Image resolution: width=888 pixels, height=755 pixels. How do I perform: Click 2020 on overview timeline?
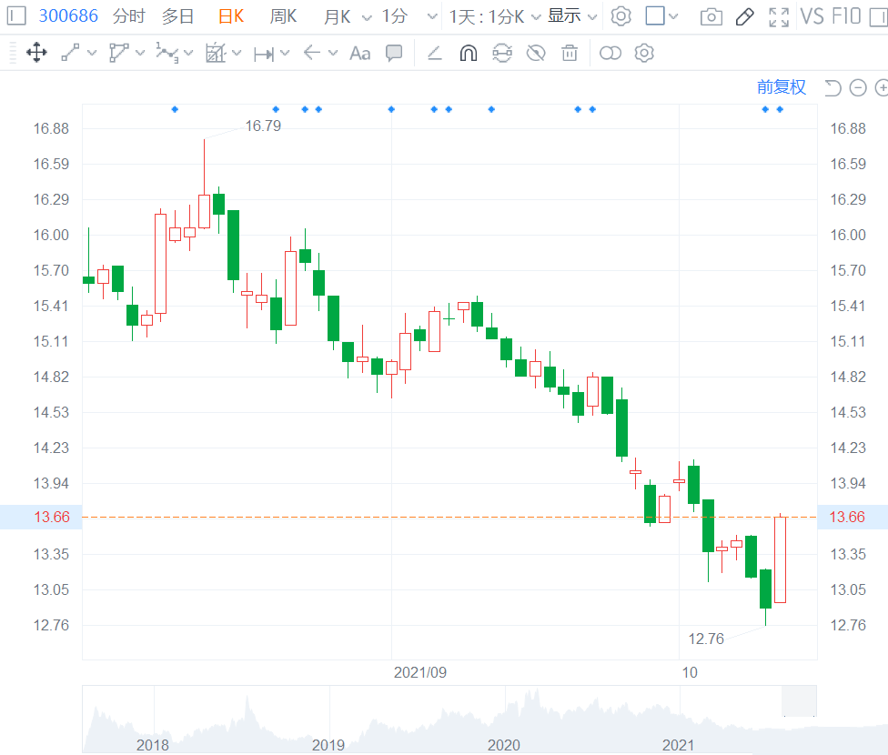503,745
